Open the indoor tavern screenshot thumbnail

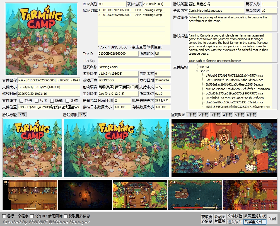[x=30, y=195]
